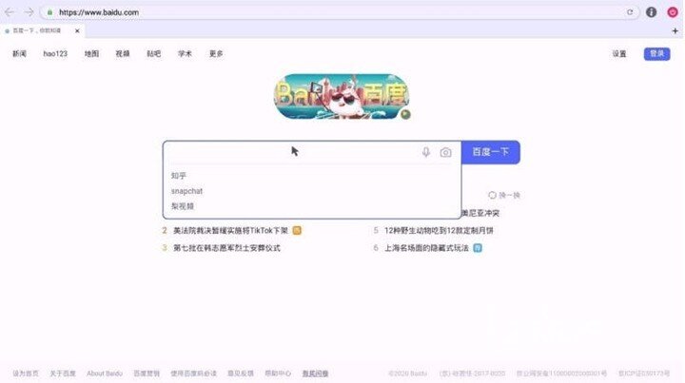Click the reload icon in address bar
The width and height of the screenshot is (685, 383).
(630, 12)
